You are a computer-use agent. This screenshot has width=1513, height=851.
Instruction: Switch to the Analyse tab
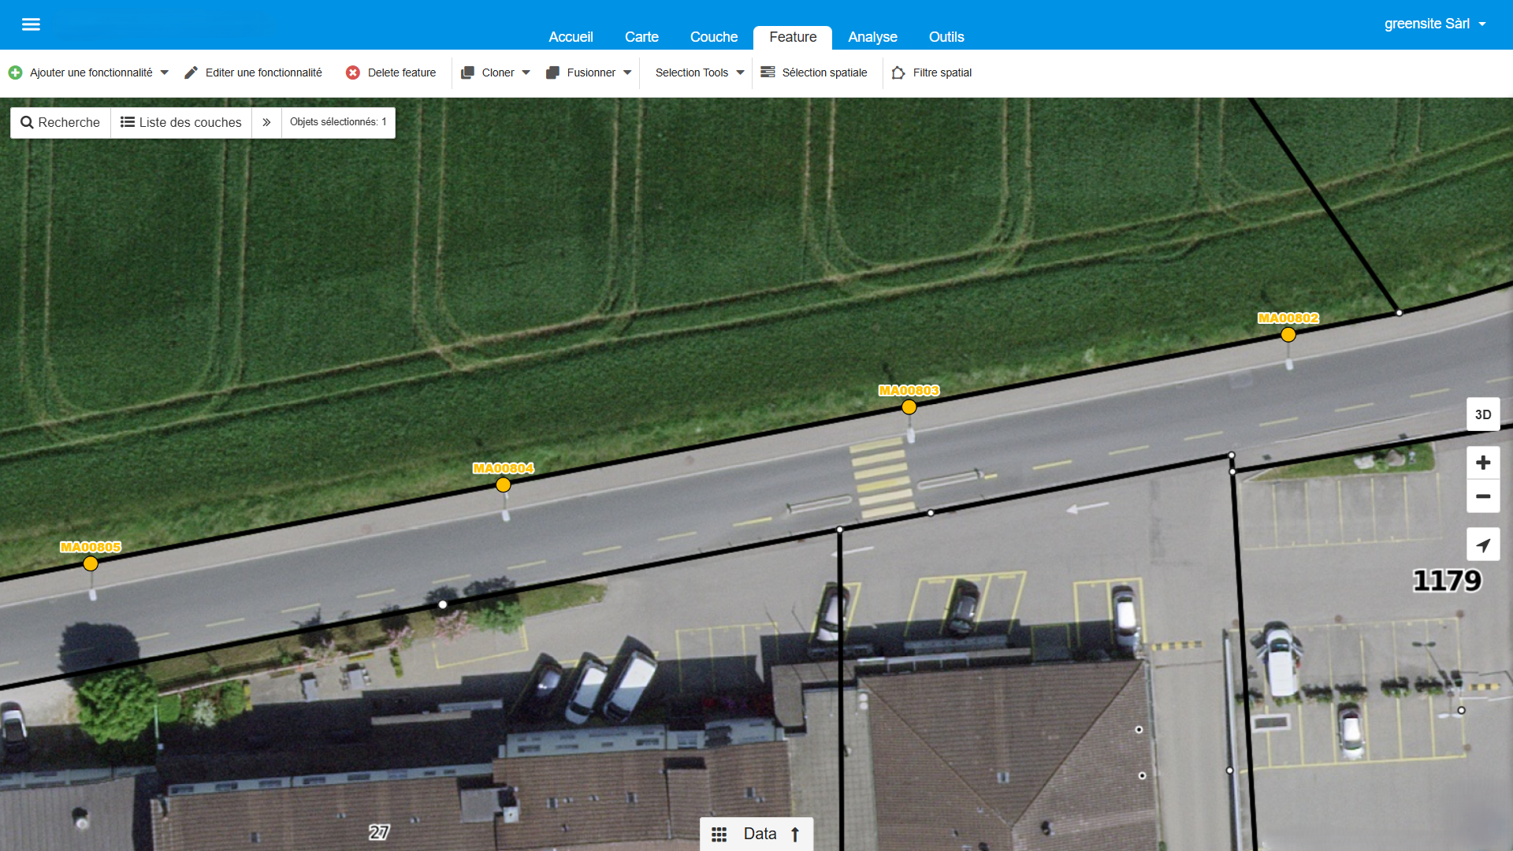872,37
